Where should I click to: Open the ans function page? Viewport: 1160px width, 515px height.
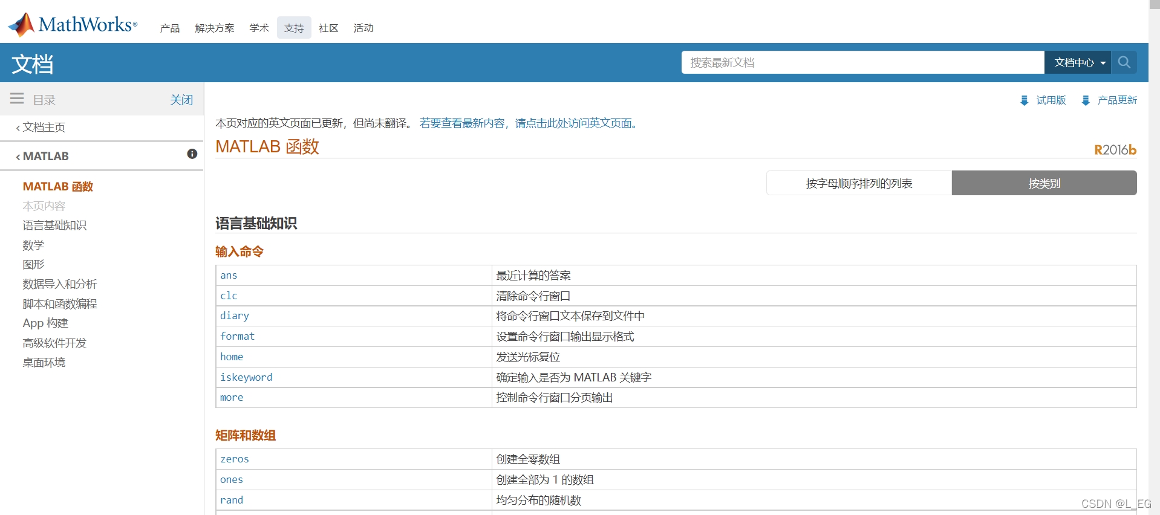click(229, 276)
